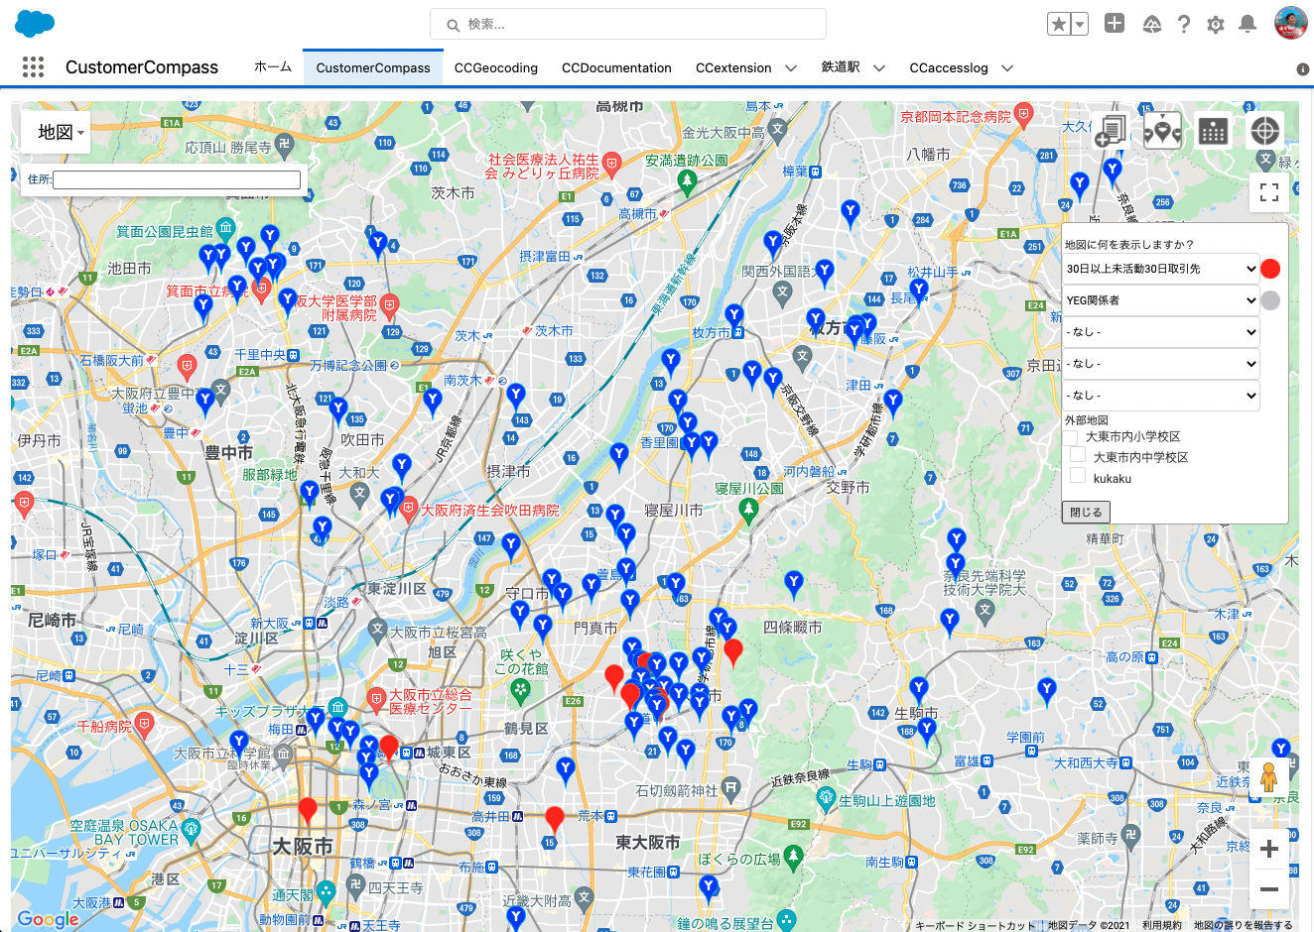Open the YEG関係者 dropdown
This screenshot has width=1314, height=932.
click(1161, 300)
